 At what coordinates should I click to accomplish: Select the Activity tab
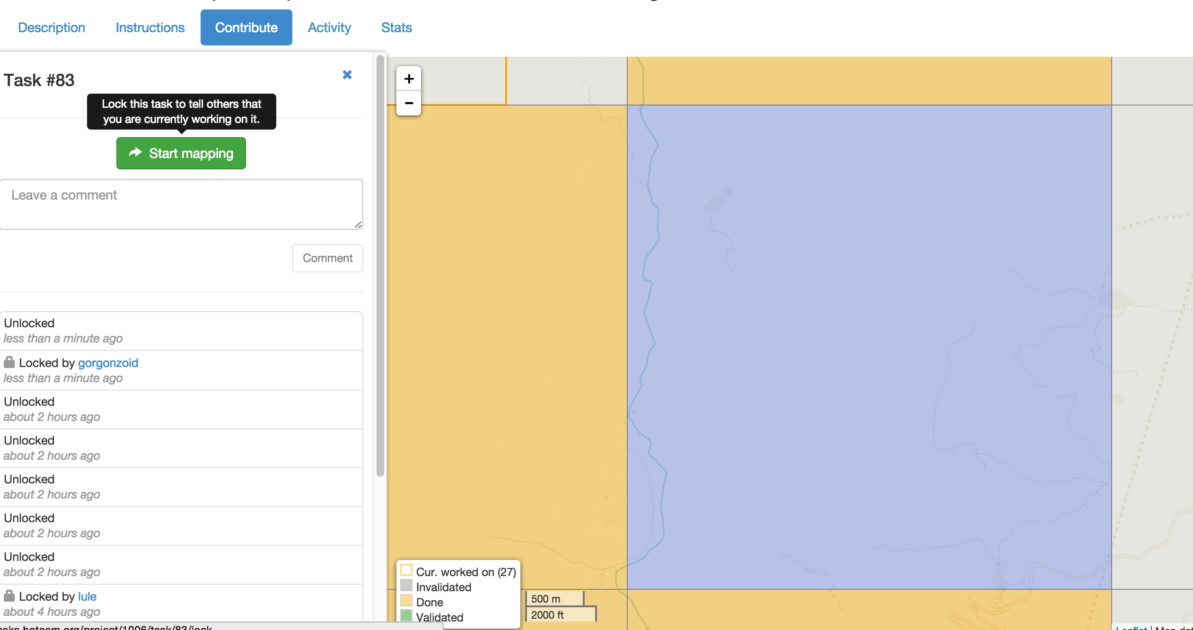(329, 27)
